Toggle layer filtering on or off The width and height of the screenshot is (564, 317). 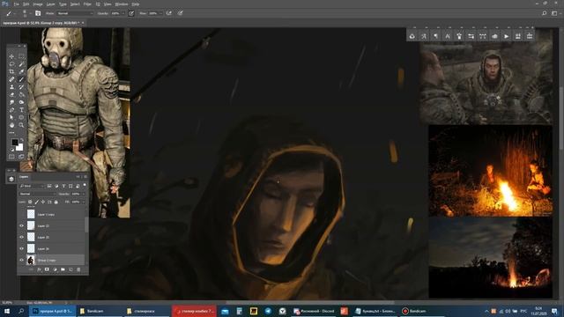[x=85, y=185]
